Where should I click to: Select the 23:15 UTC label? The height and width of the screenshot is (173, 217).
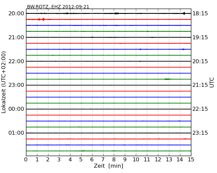click(x=200, y=133)
